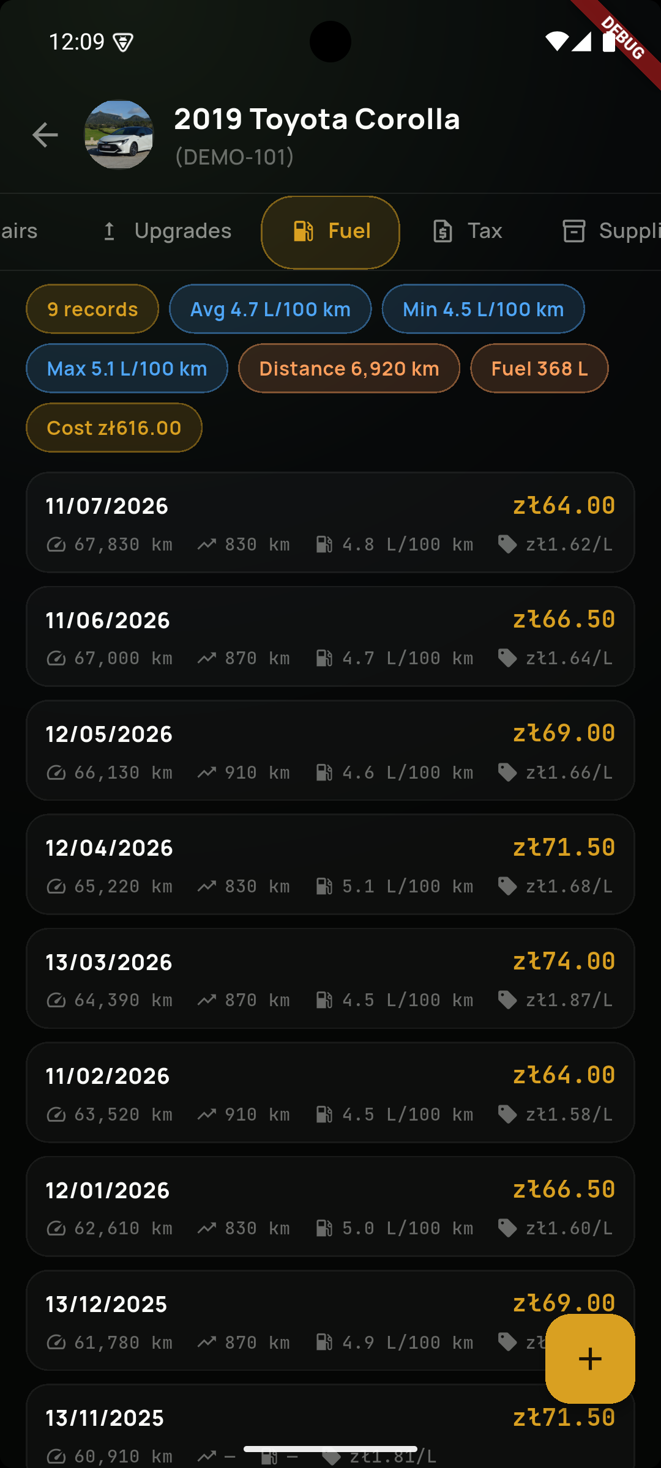Screen dimensions: 661x1468
Task: Tap the back arrow icon
Action: 45,135
